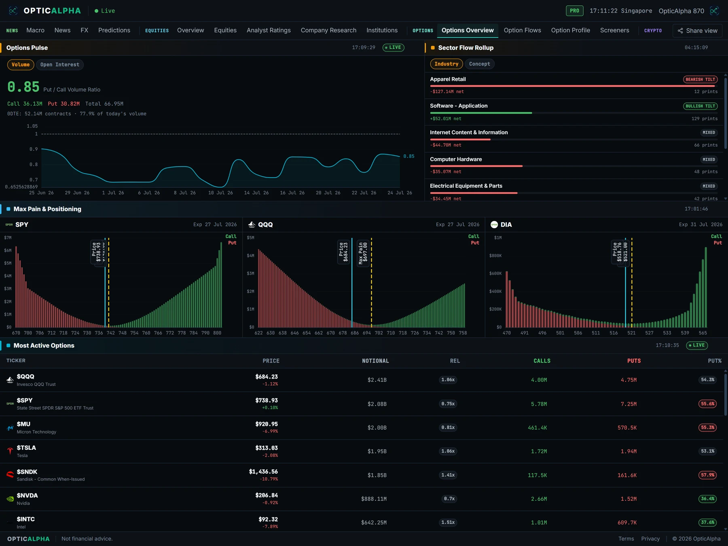Click the $INTC ticker name
728x546 pixels.
pos(25,519)
